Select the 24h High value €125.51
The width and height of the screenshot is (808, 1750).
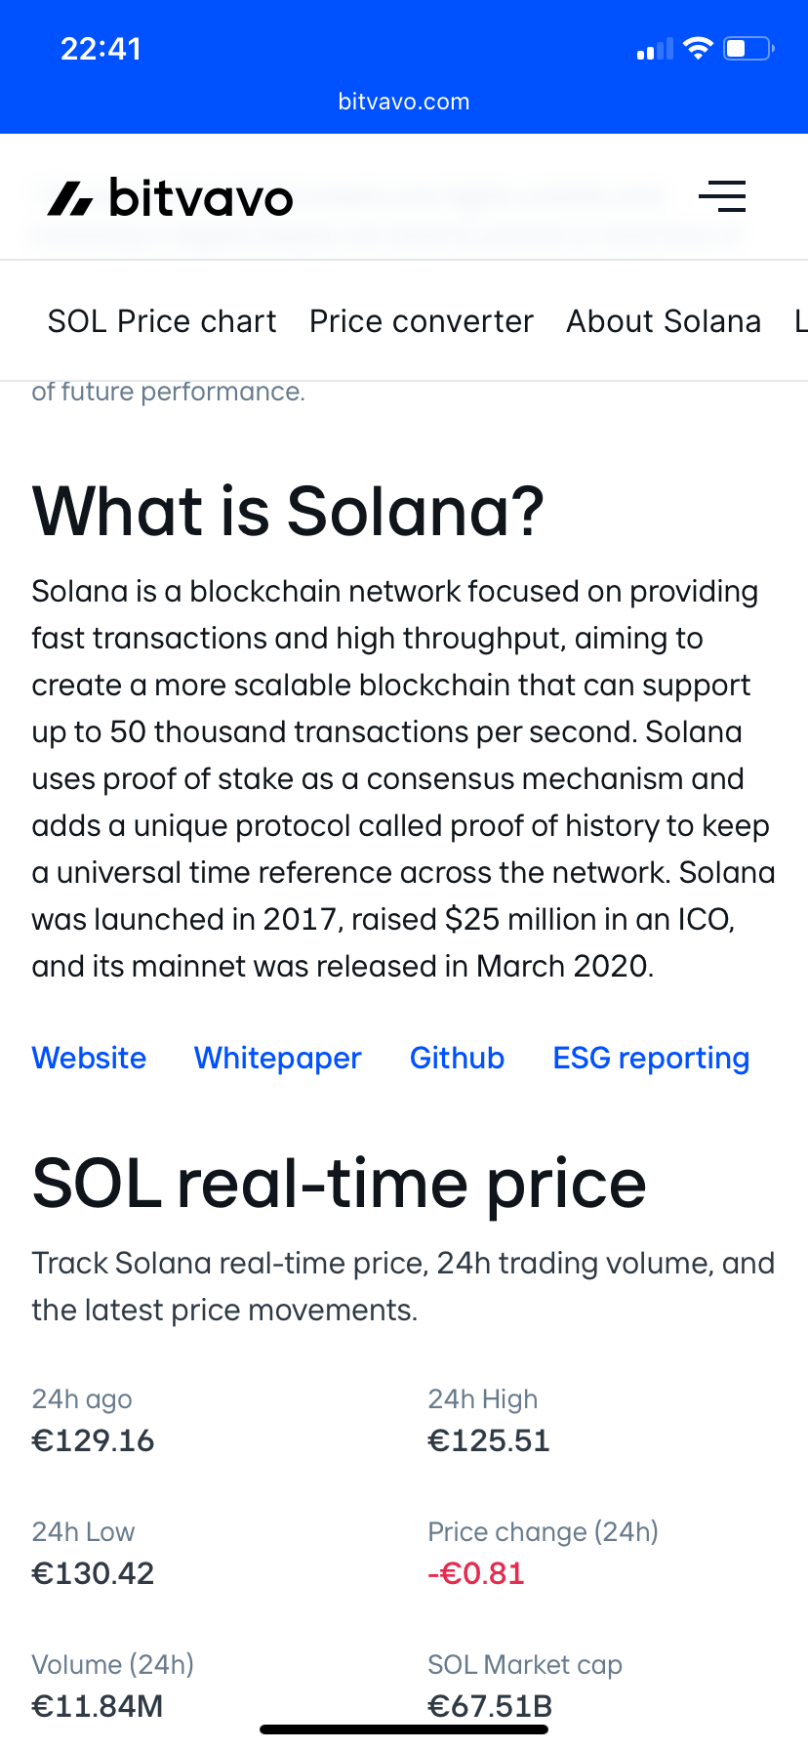coord(489,1440)
